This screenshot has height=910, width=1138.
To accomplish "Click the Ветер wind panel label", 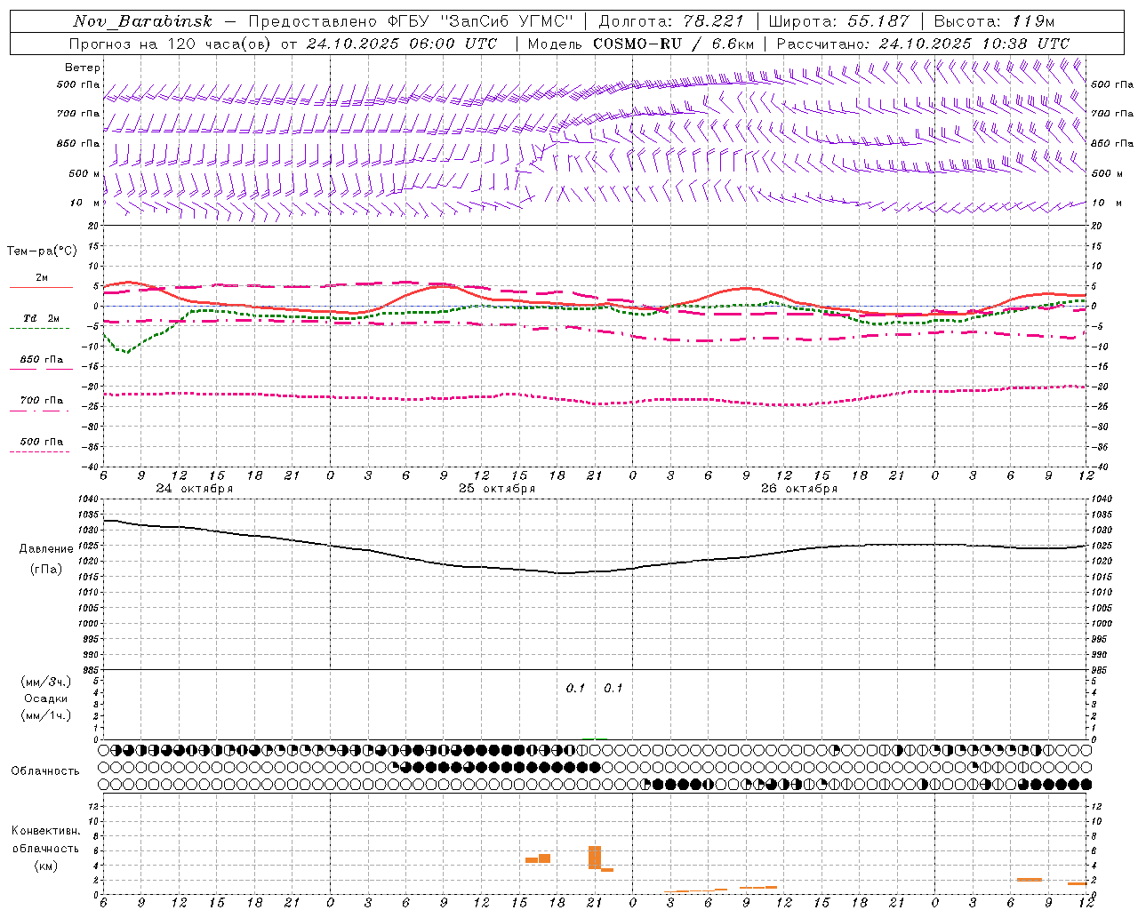I will click(x=82, y=68).
